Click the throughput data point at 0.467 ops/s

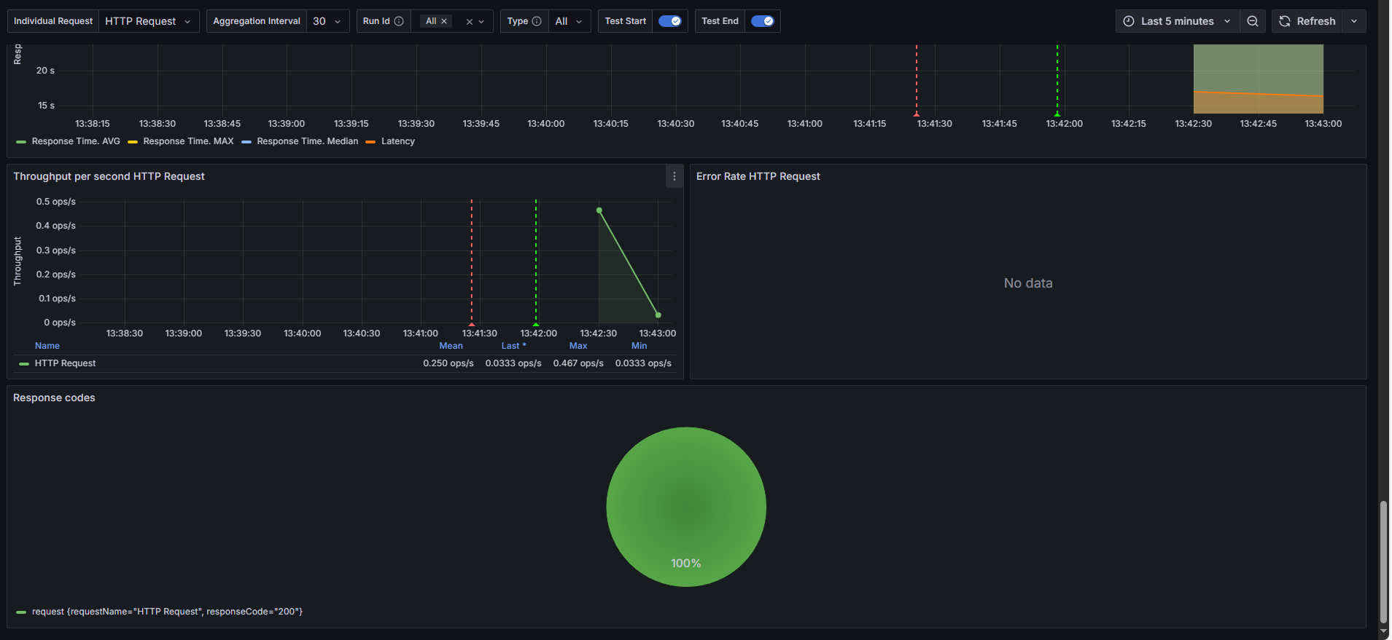[x=599, y=210]
